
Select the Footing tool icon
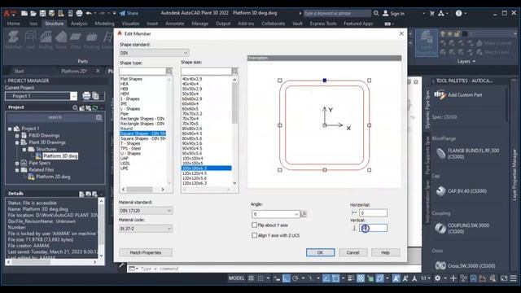pos(91,39)
